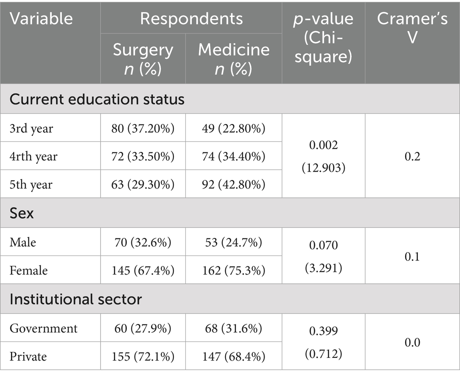This screenshot has width=460, height=378.
Task: Click the Cramer's V column header
Action: (x=412, y=27)
